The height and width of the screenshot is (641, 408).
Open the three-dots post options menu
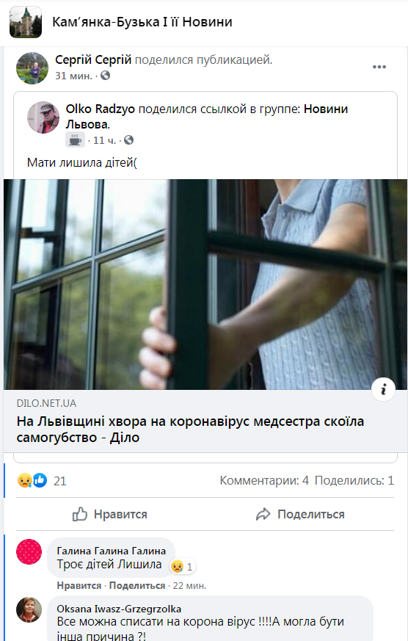click(379, 67)
